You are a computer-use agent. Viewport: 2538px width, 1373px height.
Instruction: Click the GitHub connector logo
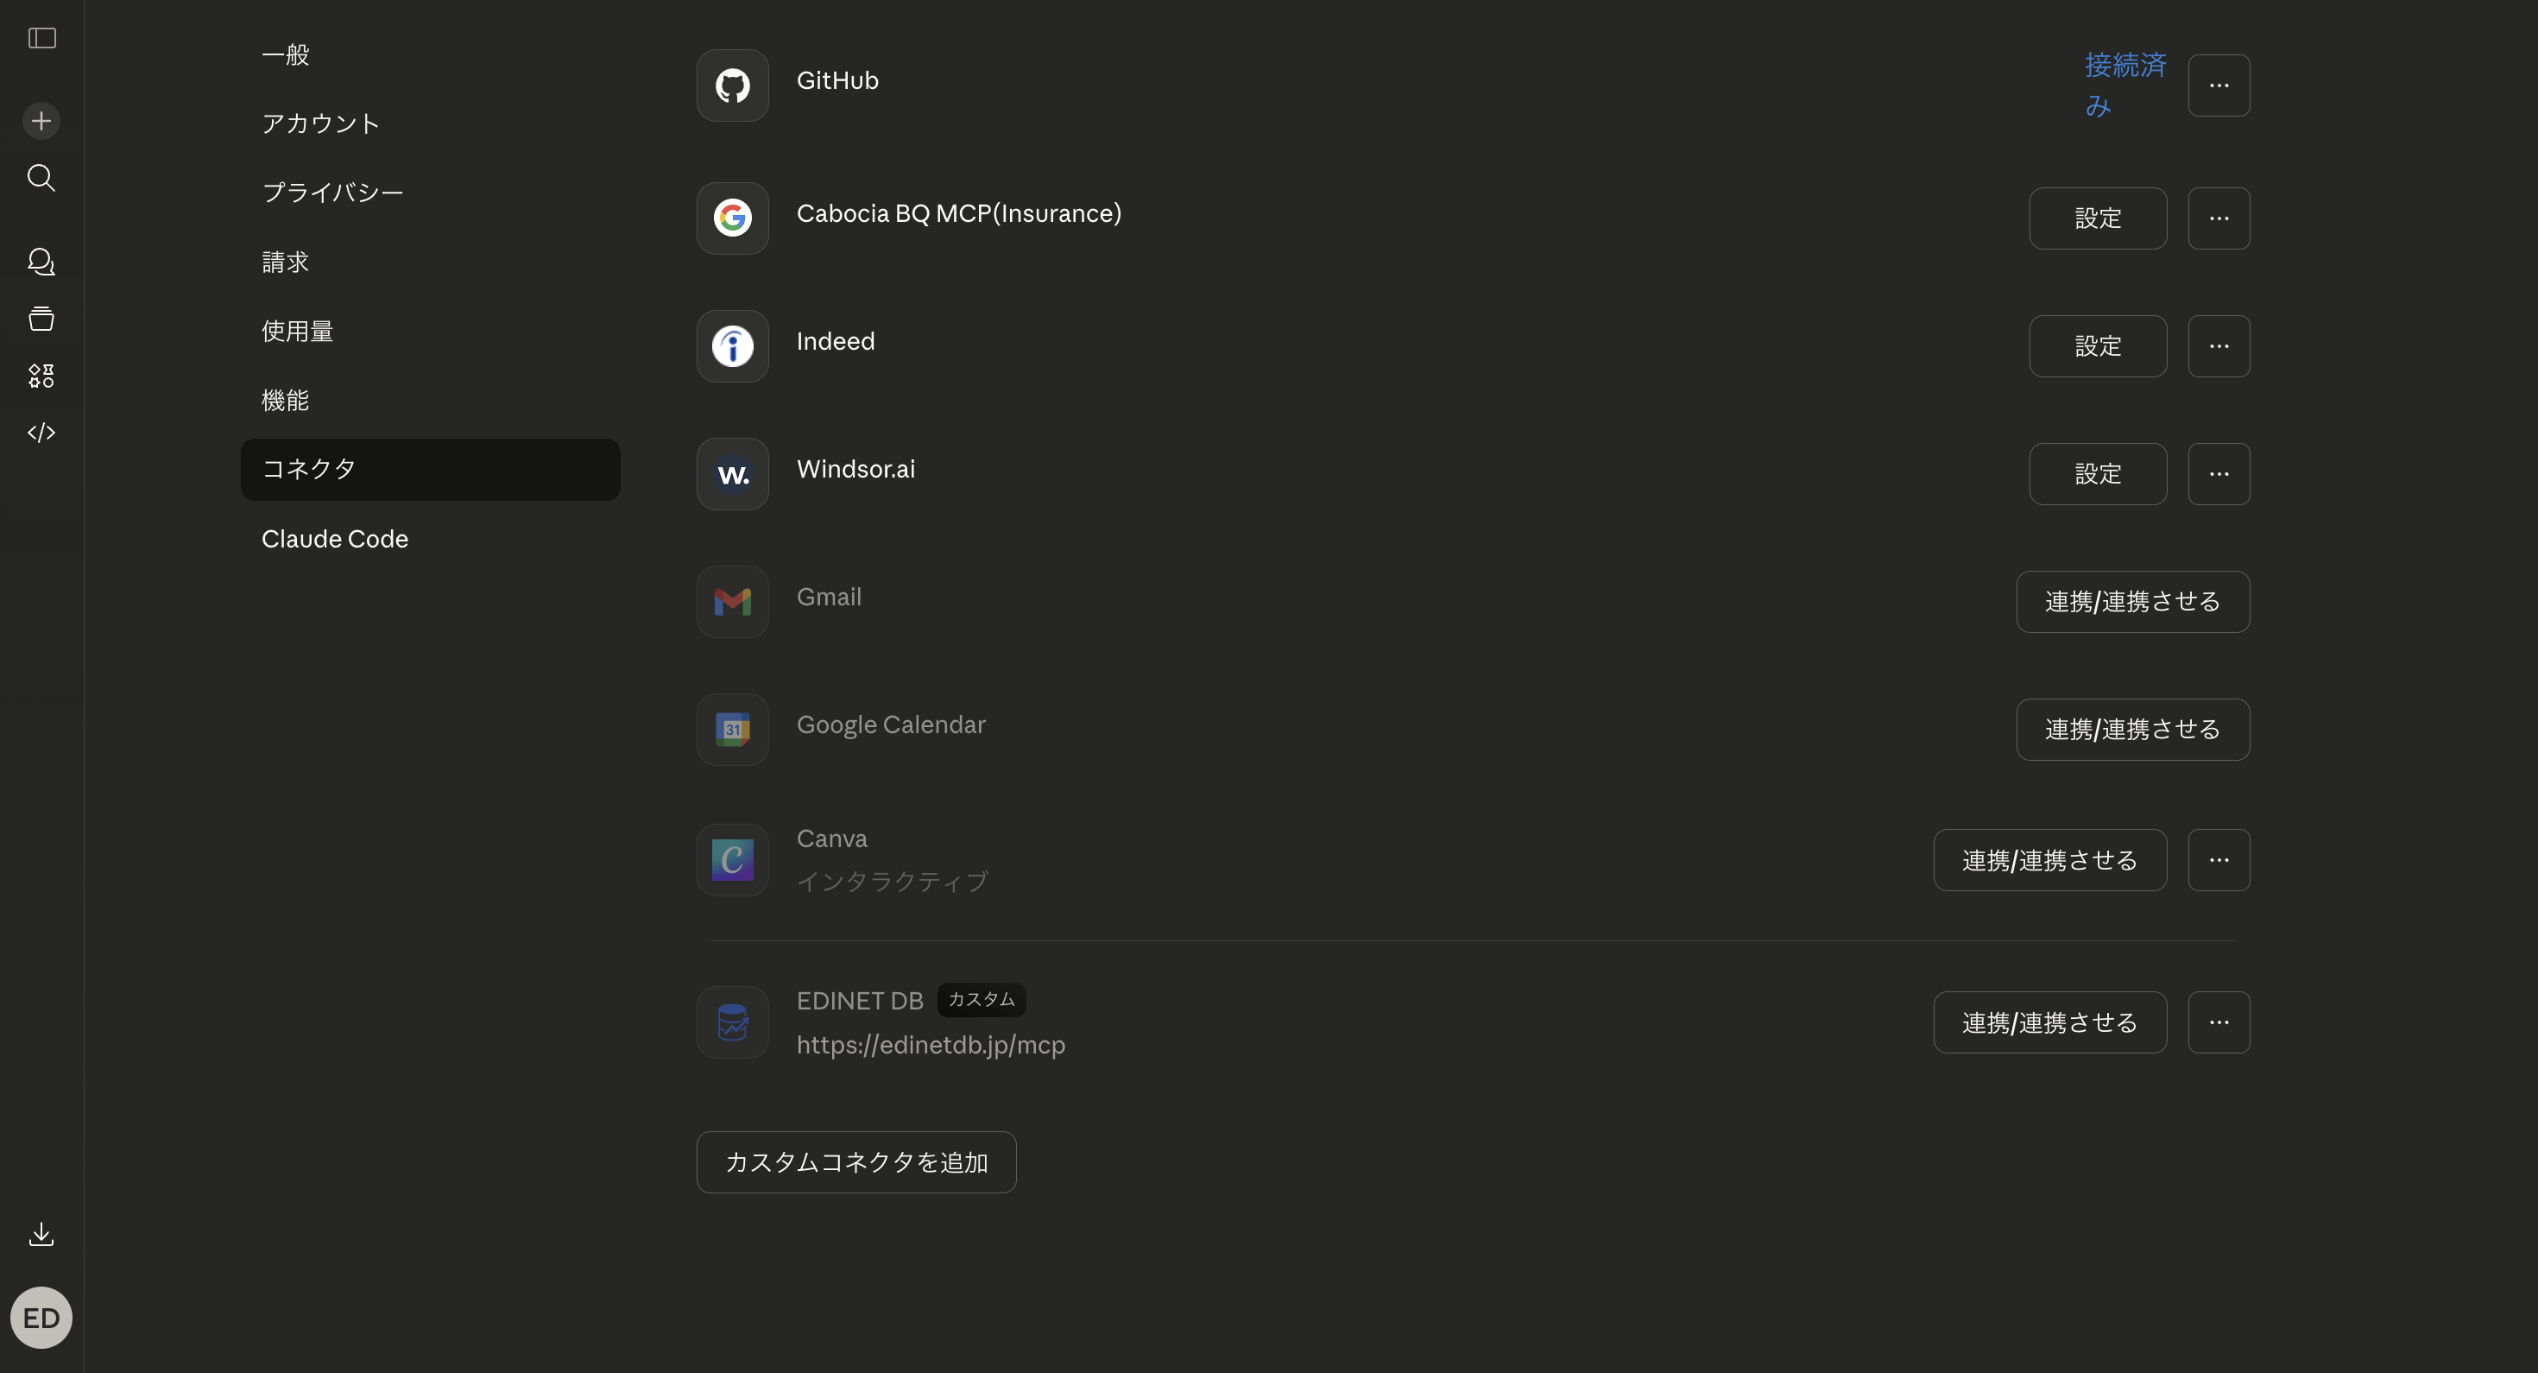(x=732, y=85)
